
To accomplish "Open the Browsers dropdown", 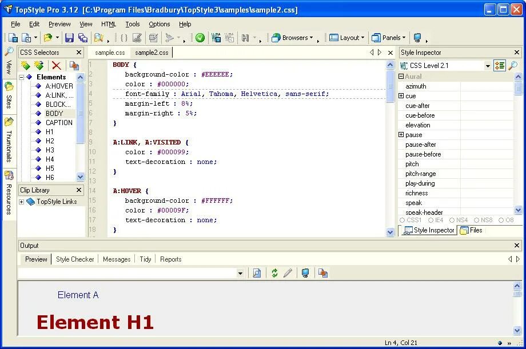I will [x=311, y=38].
